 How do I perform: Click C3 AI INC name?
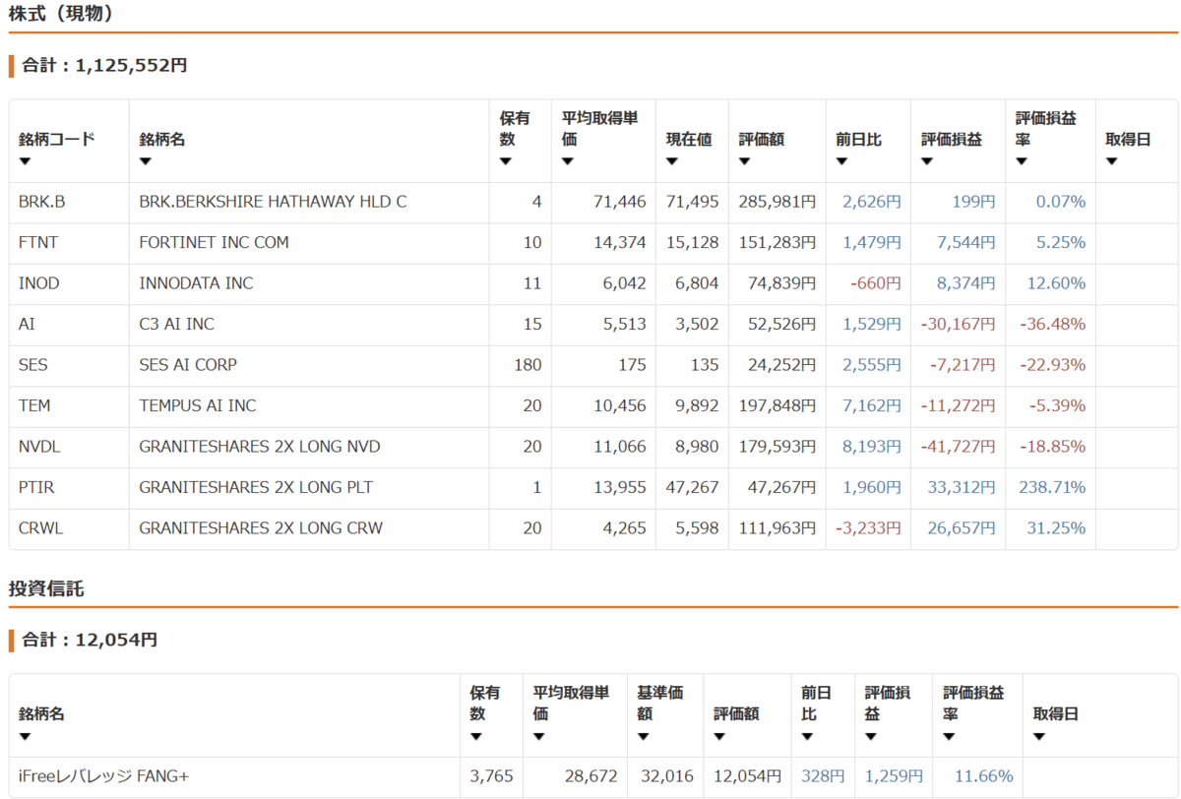coord(176,324)
